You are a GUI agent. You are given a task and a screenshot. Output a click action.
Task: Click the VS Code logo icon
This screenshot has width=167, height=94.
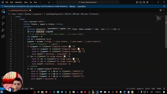pyautogui.click(x=2, y=2)
